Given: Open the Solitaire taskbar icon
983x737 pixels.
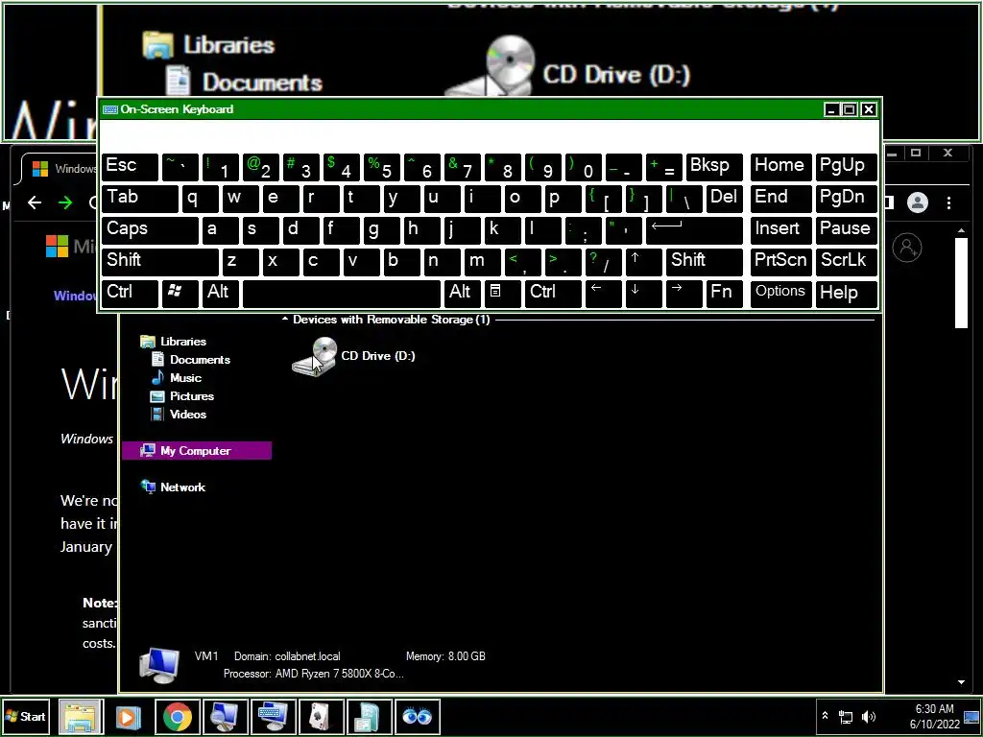Looking at the screenshot, I should 321,716.
